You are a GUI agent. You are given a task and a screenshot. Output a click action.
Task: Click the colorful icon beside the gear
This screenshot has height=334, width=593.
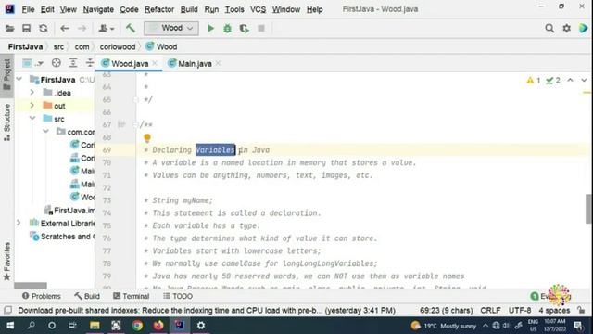click(x=583, y=29)
